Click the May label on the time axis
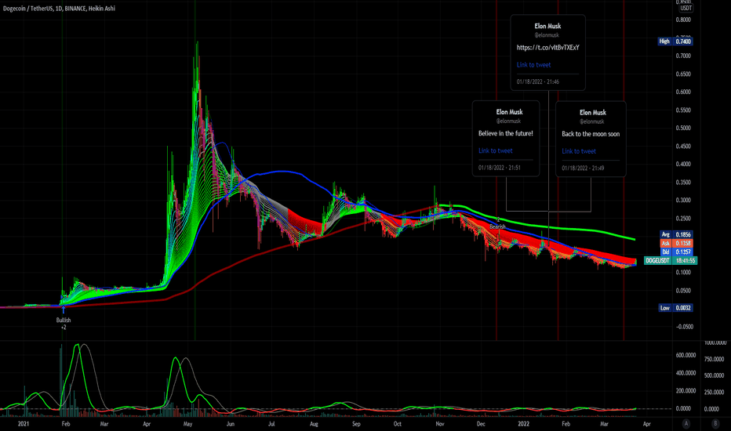The height and width of the screenshot is (431, 731). [x=188, y=423]
